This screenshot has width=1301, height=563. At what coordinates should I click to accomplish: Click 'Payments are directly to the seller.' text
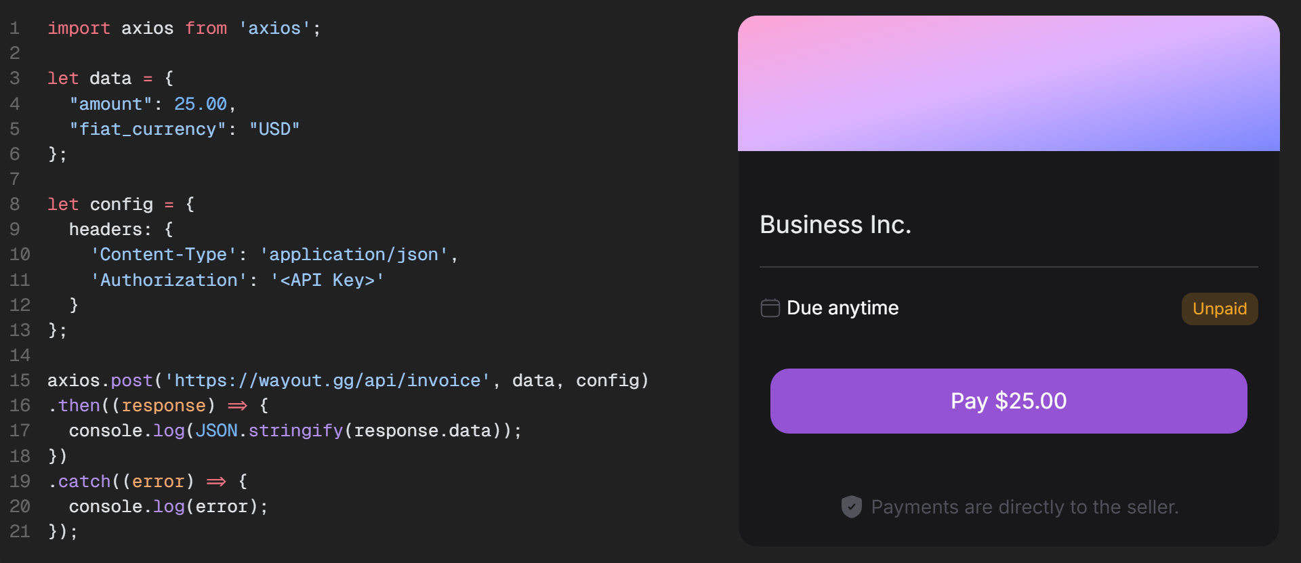tap(1025, 507)
